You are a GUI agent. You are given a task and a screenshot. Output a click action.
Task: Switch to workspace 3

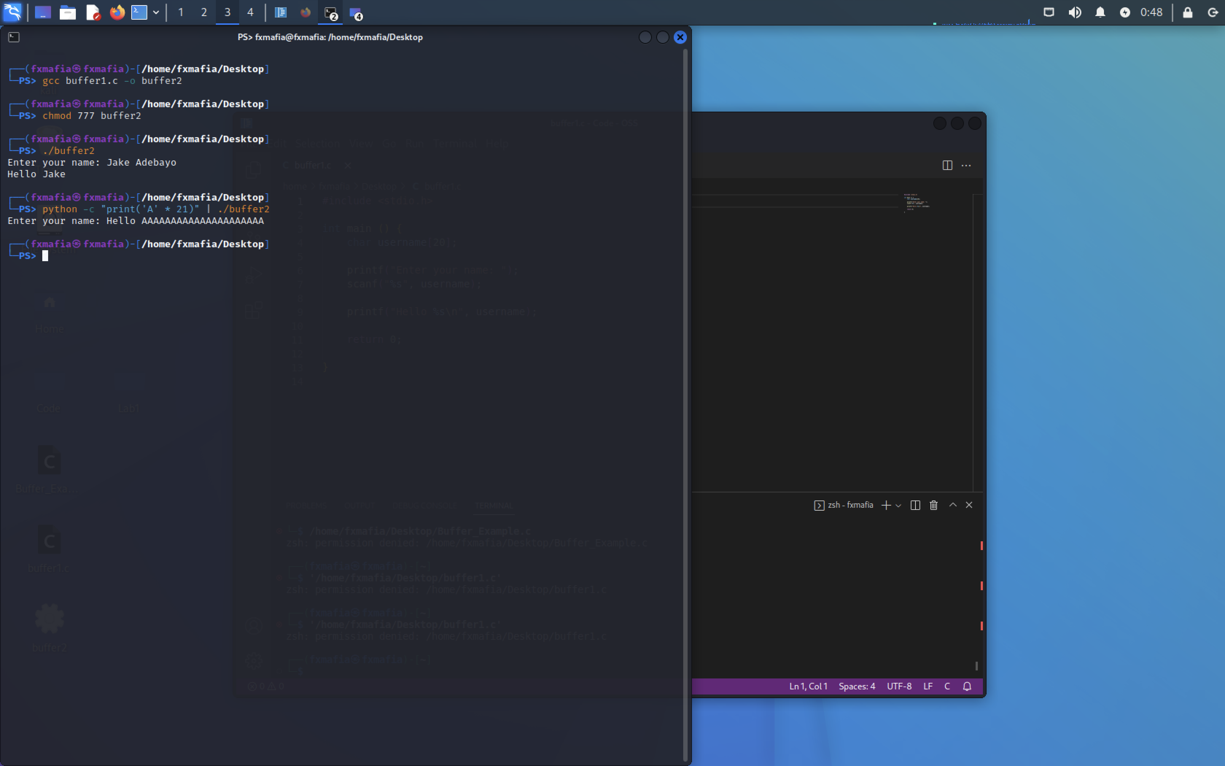(227, 12)
